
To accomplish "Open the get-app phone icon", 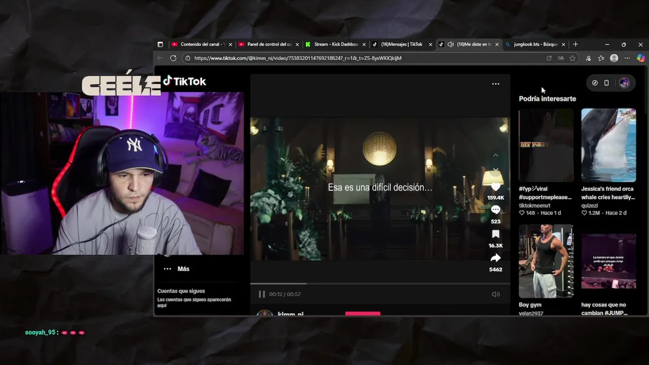I will tap(606, 83).
